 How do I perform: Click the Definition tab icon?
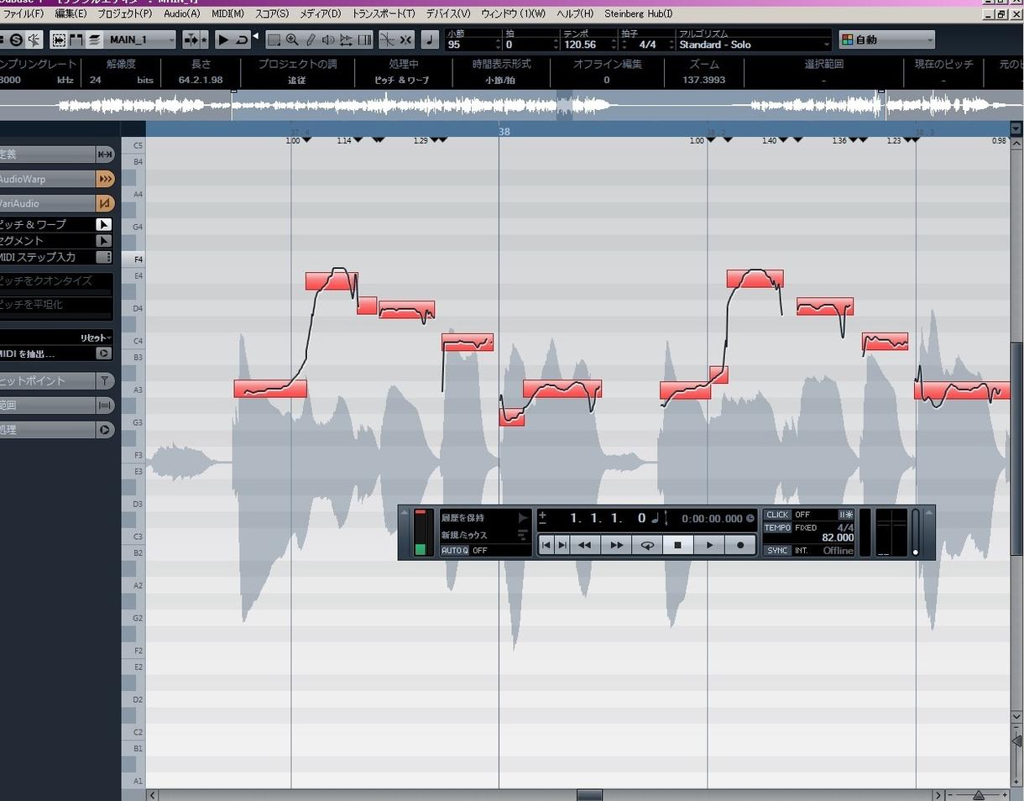[105, 154]
